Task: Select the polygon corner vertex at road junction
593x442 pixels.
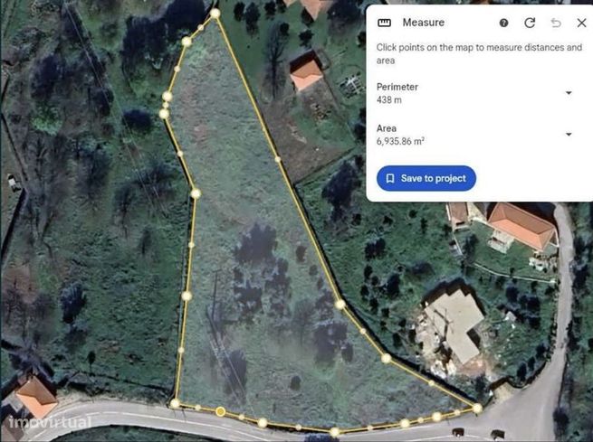Action: click(477, 408)
